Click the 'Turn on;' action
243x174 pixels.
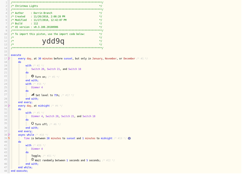point(41,77)
